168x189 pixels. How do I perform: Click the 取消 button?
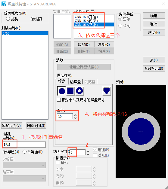pos(154,24)
